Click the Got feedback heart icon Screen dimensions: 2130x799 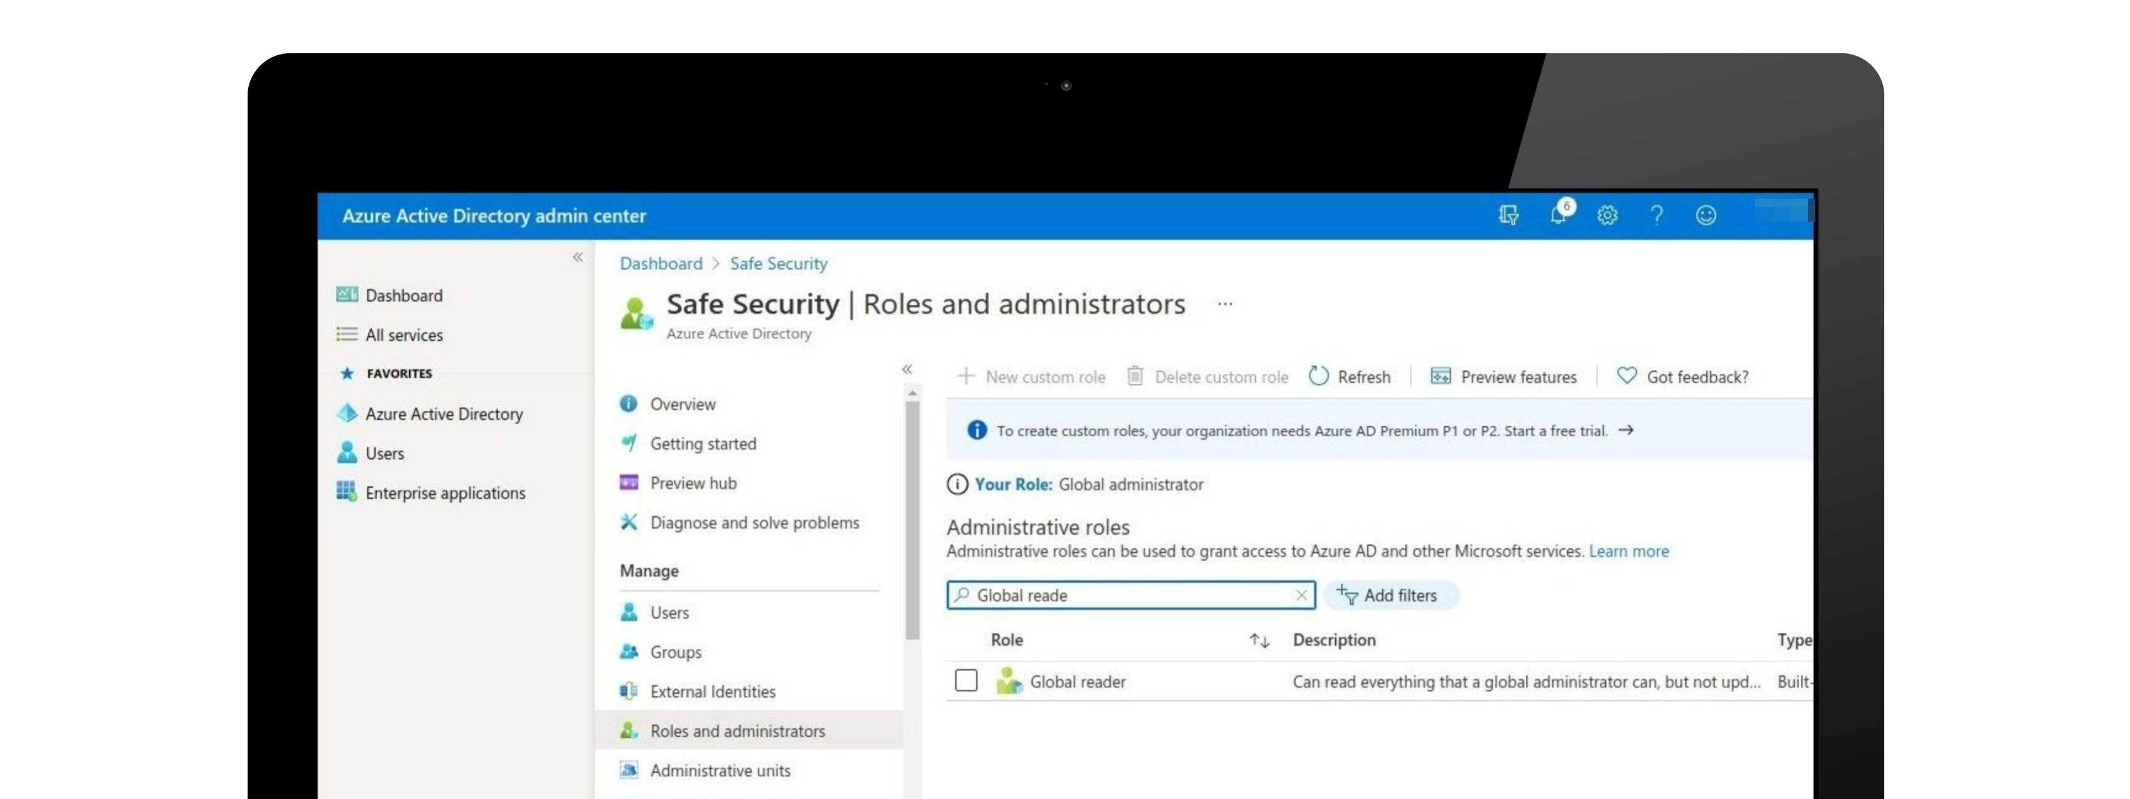tap(1625, 375)
